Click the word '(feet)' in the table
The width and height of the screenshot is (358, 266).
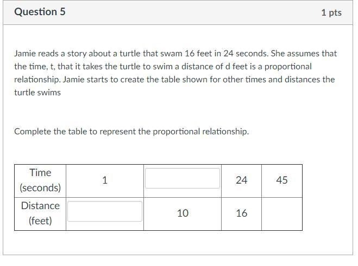click(x=40, y=221)
